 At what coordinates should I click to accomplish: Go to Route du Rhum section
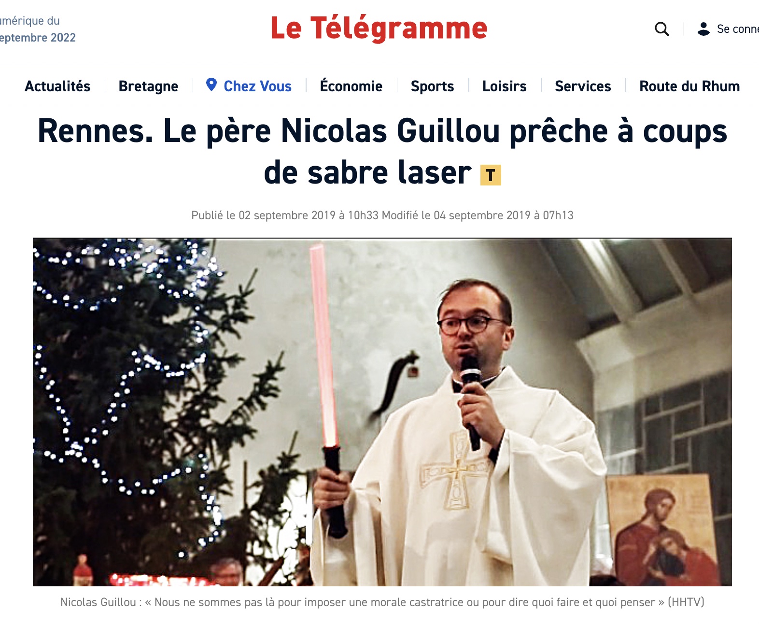(689, 86)
